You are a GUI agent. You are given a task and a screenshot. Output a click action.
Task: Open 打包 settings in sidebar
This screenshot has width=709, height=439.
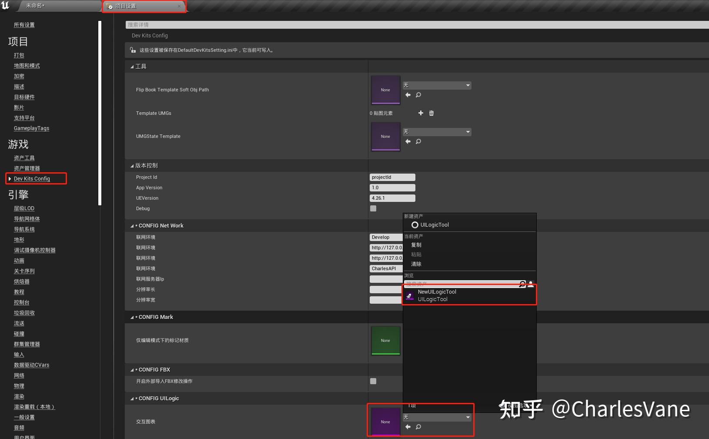(x=19, y=55)
